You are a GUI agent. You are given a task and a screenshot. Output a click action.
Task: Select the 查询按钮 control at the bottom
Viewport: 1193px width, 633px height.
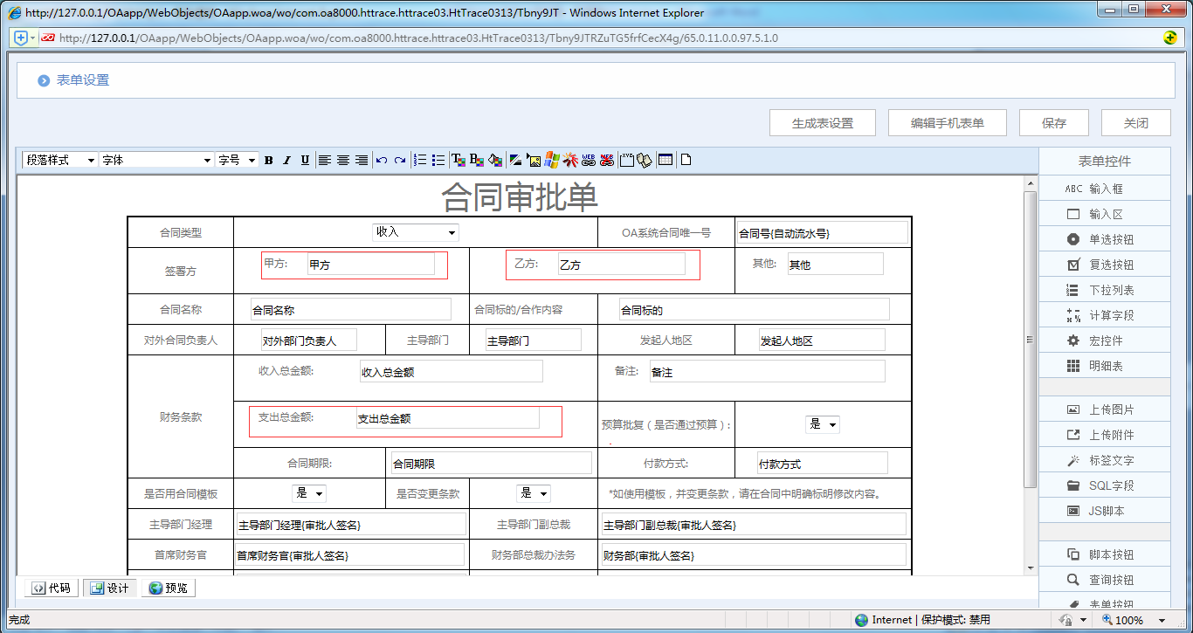coord(1104,579)
